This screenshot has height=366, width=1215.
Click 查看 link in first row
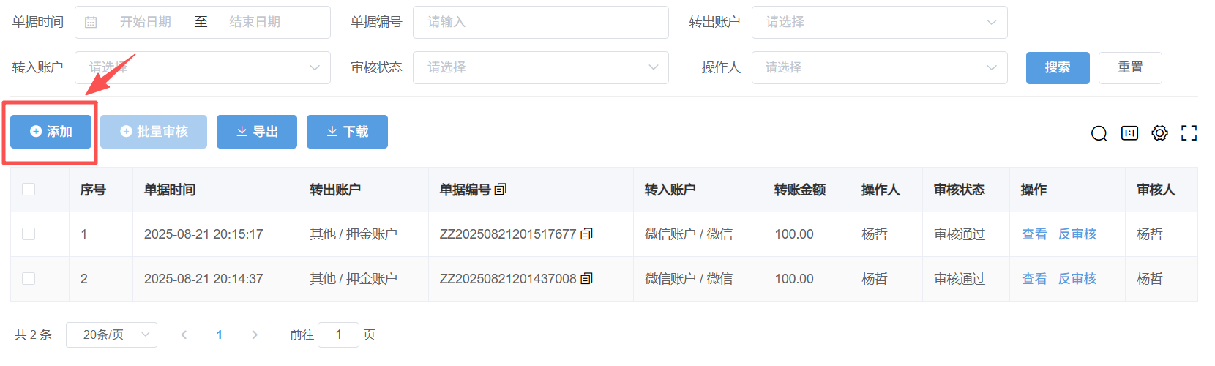coord(1033,234)
